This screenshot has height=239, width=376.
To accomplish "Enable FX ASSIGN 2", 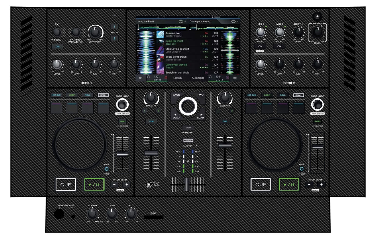I will point(114,39).
